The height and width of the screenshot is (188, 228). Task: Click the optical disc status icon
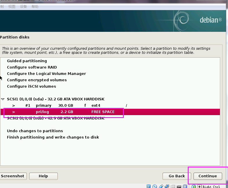[x=155, y=187]
